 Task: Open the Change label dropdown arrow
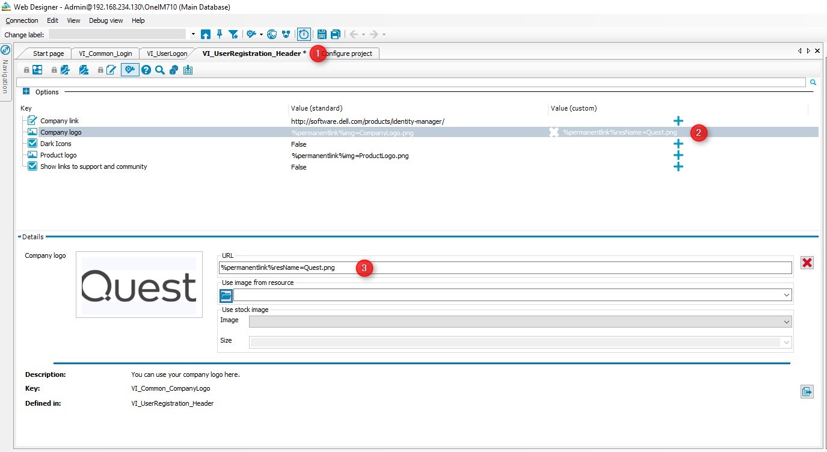point(193,35)
